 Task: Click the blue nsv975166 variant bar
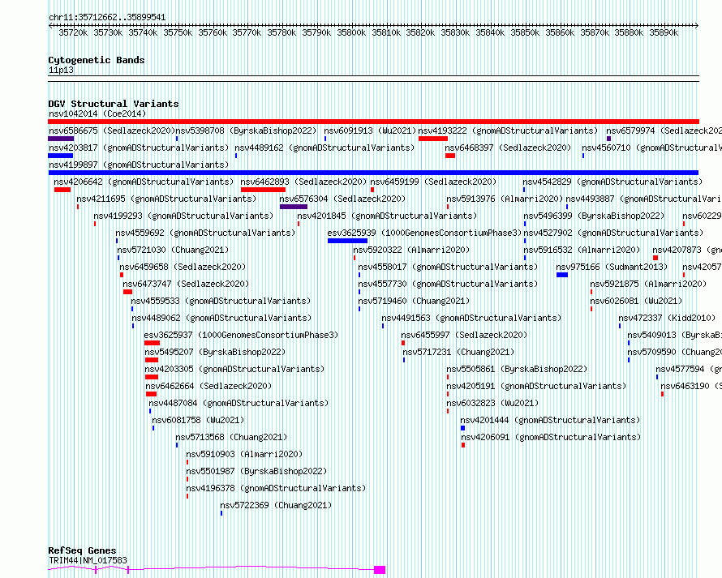coord(561,275)
